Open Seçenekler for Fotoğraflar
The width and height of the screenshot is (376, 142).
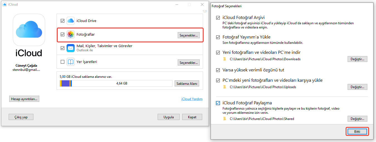pos(189,35)
